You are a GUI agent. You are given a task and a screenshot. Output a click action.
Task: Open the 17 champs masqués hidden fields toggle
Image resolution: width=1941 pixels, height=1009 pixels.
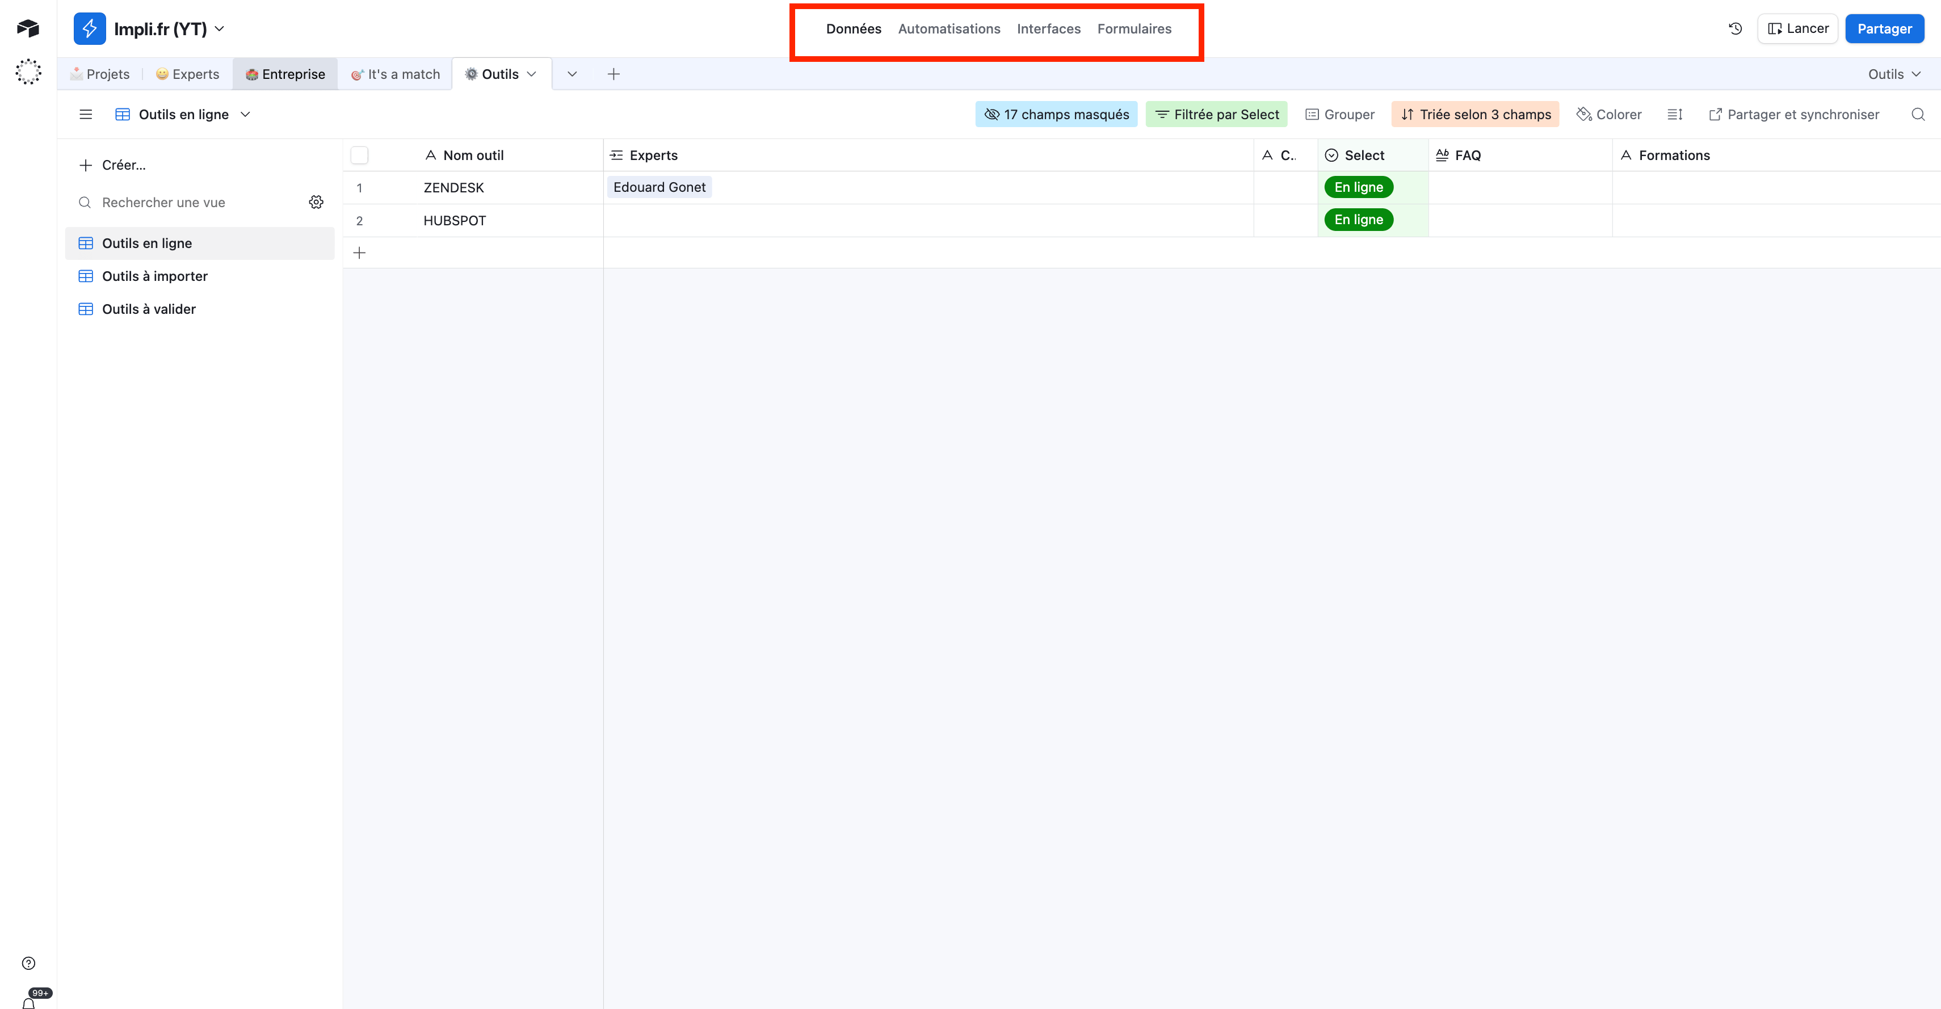[x=1056, y=115]
